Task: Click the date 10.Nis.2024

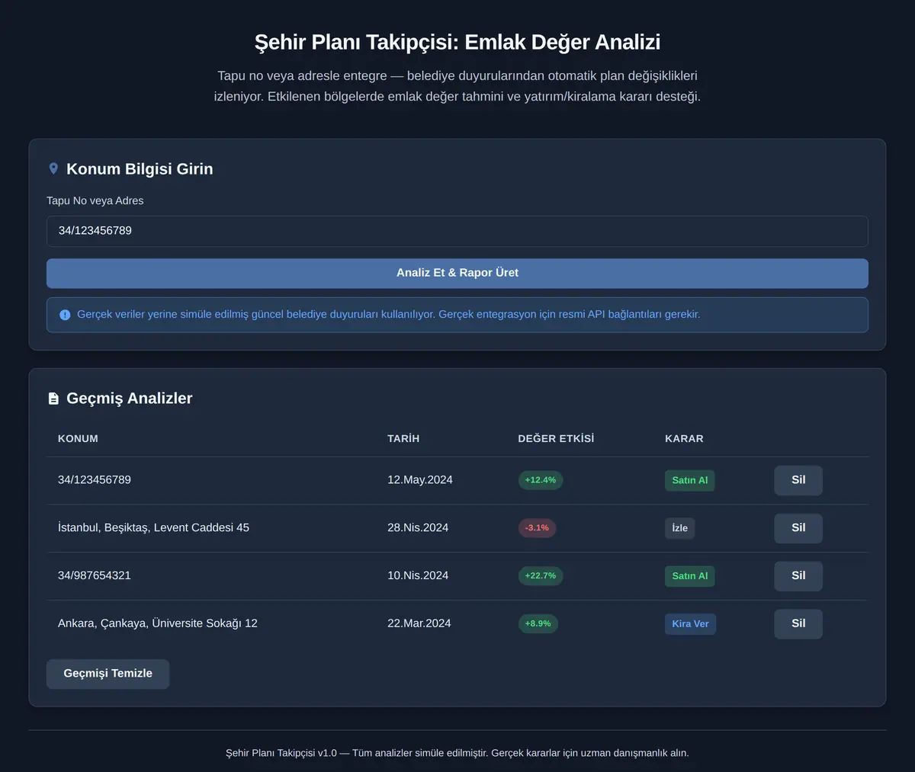Action: tap(418, 576)
